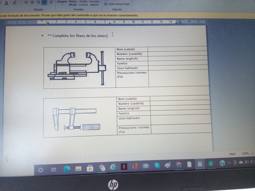Open Internet Explorer from taskbar
The image size is (255, 191).
113,167
